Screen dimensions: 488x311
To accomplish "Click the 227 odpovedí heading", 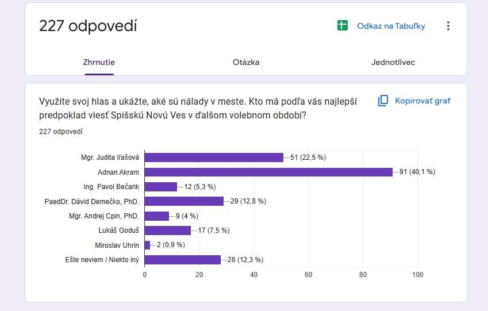I will point(88,26).
